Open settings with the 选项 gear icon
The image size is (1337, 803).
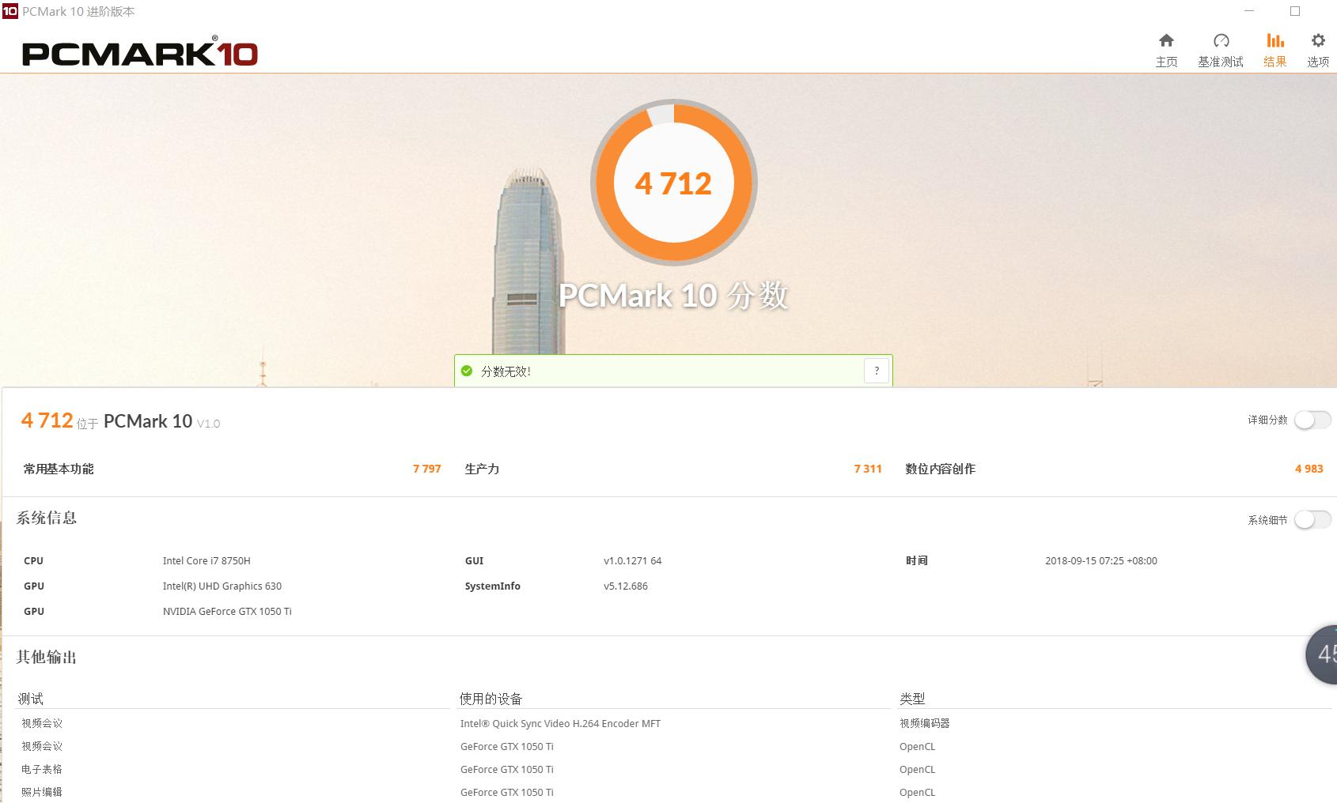[1317, 39]
